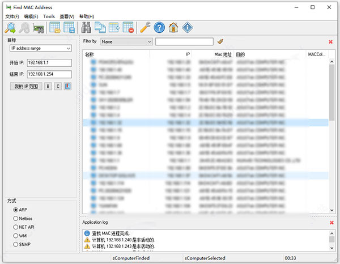Click results list scrollbar down arrow
The height and width of the screenshot is (264, 340).
coord(331,210)
